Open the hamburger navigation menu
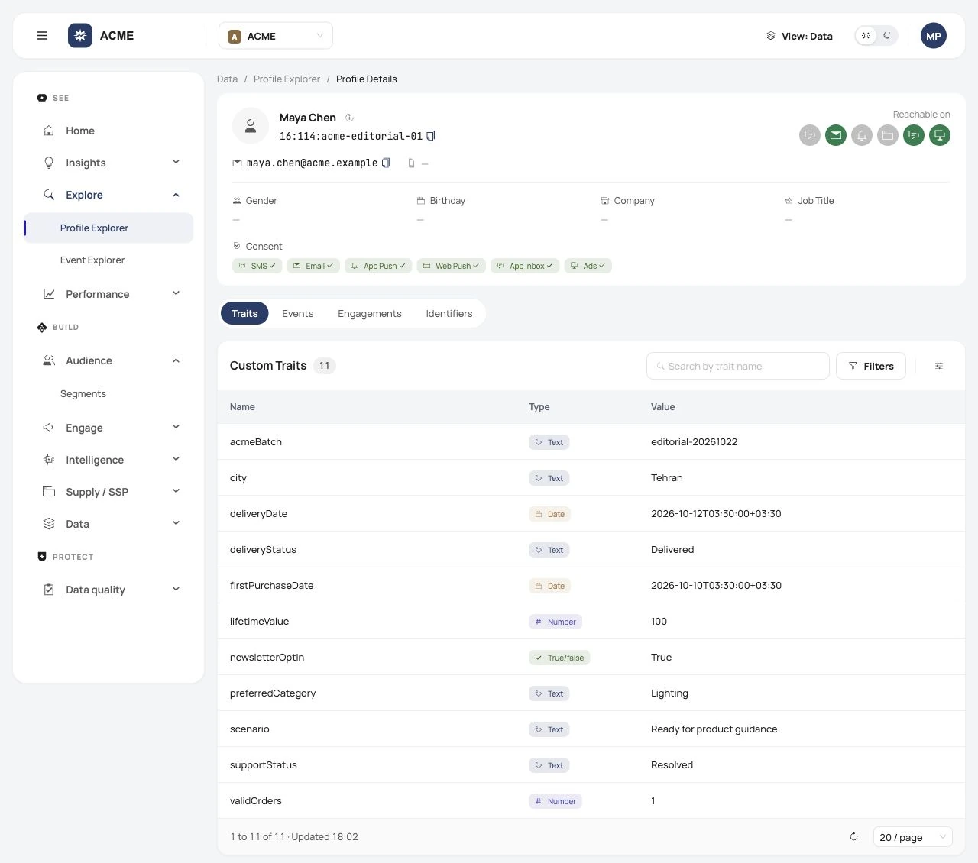The width and height of the screenshot is (978, 863). [x=42, y=36]
